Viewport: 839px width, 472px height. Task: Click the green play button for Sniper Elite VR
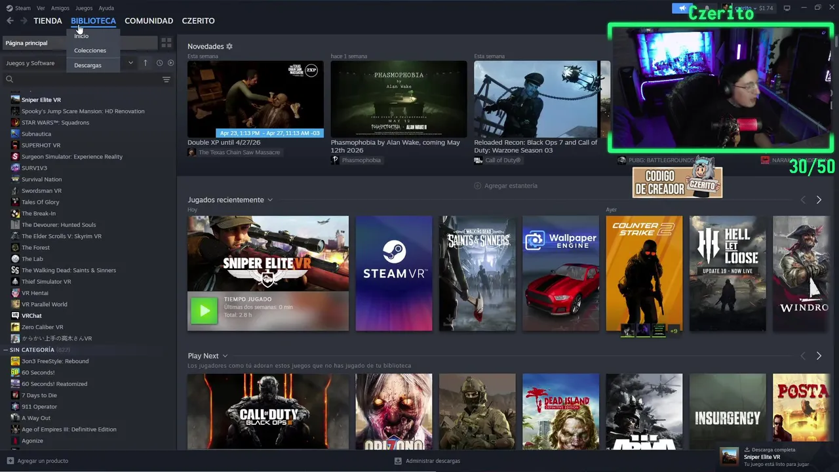pos(204,311)
